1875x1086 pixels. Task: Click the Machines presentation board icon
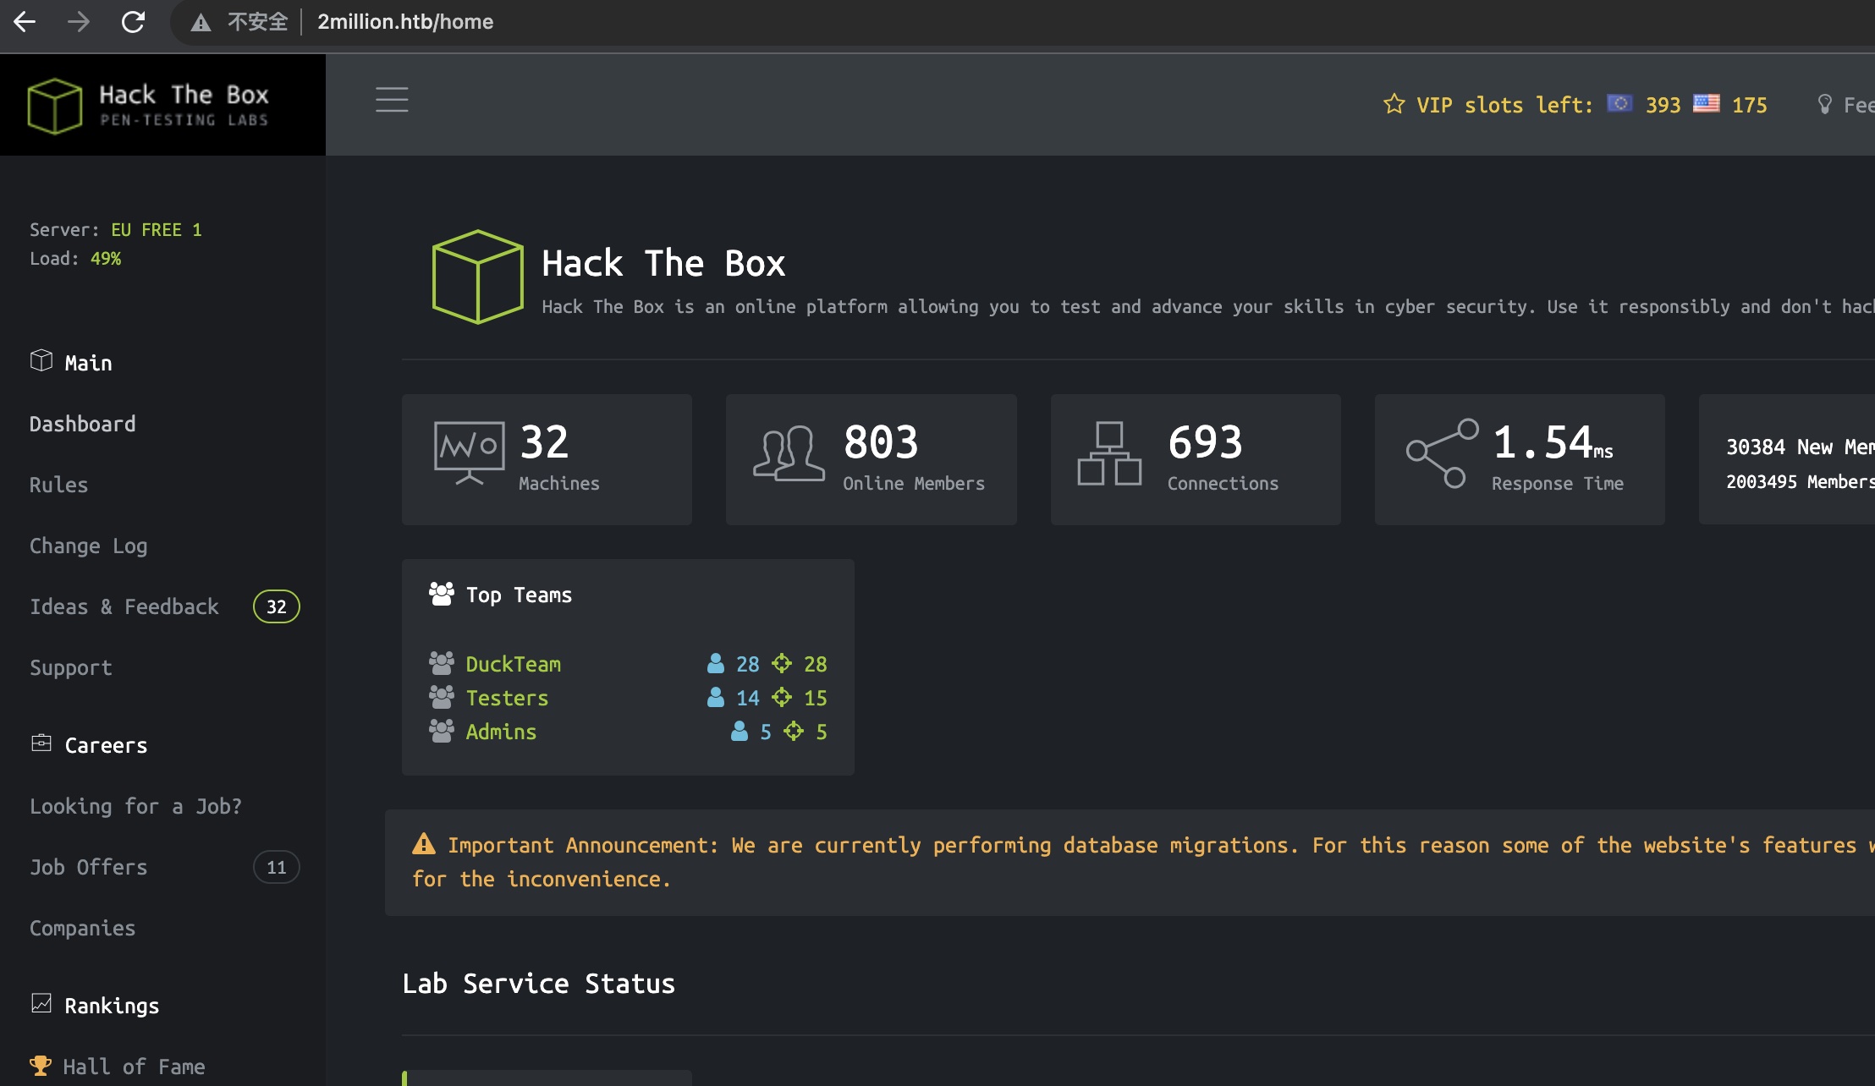(x=469, y=452)
